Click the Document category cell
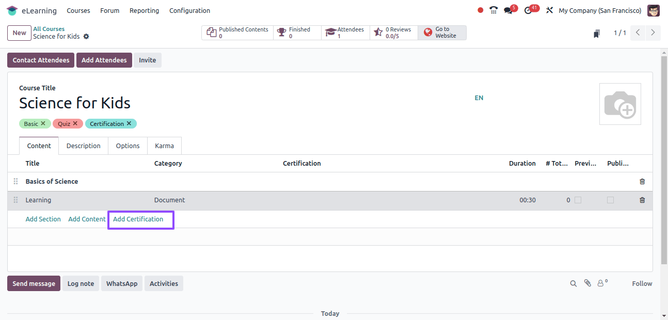 pos(169,200)
